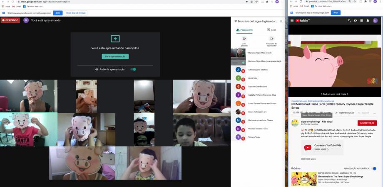The width and height of the screenshot is (383, 187).
Task: Open extensions puzzle icon in YouTube window
Action: click(366, 2)
